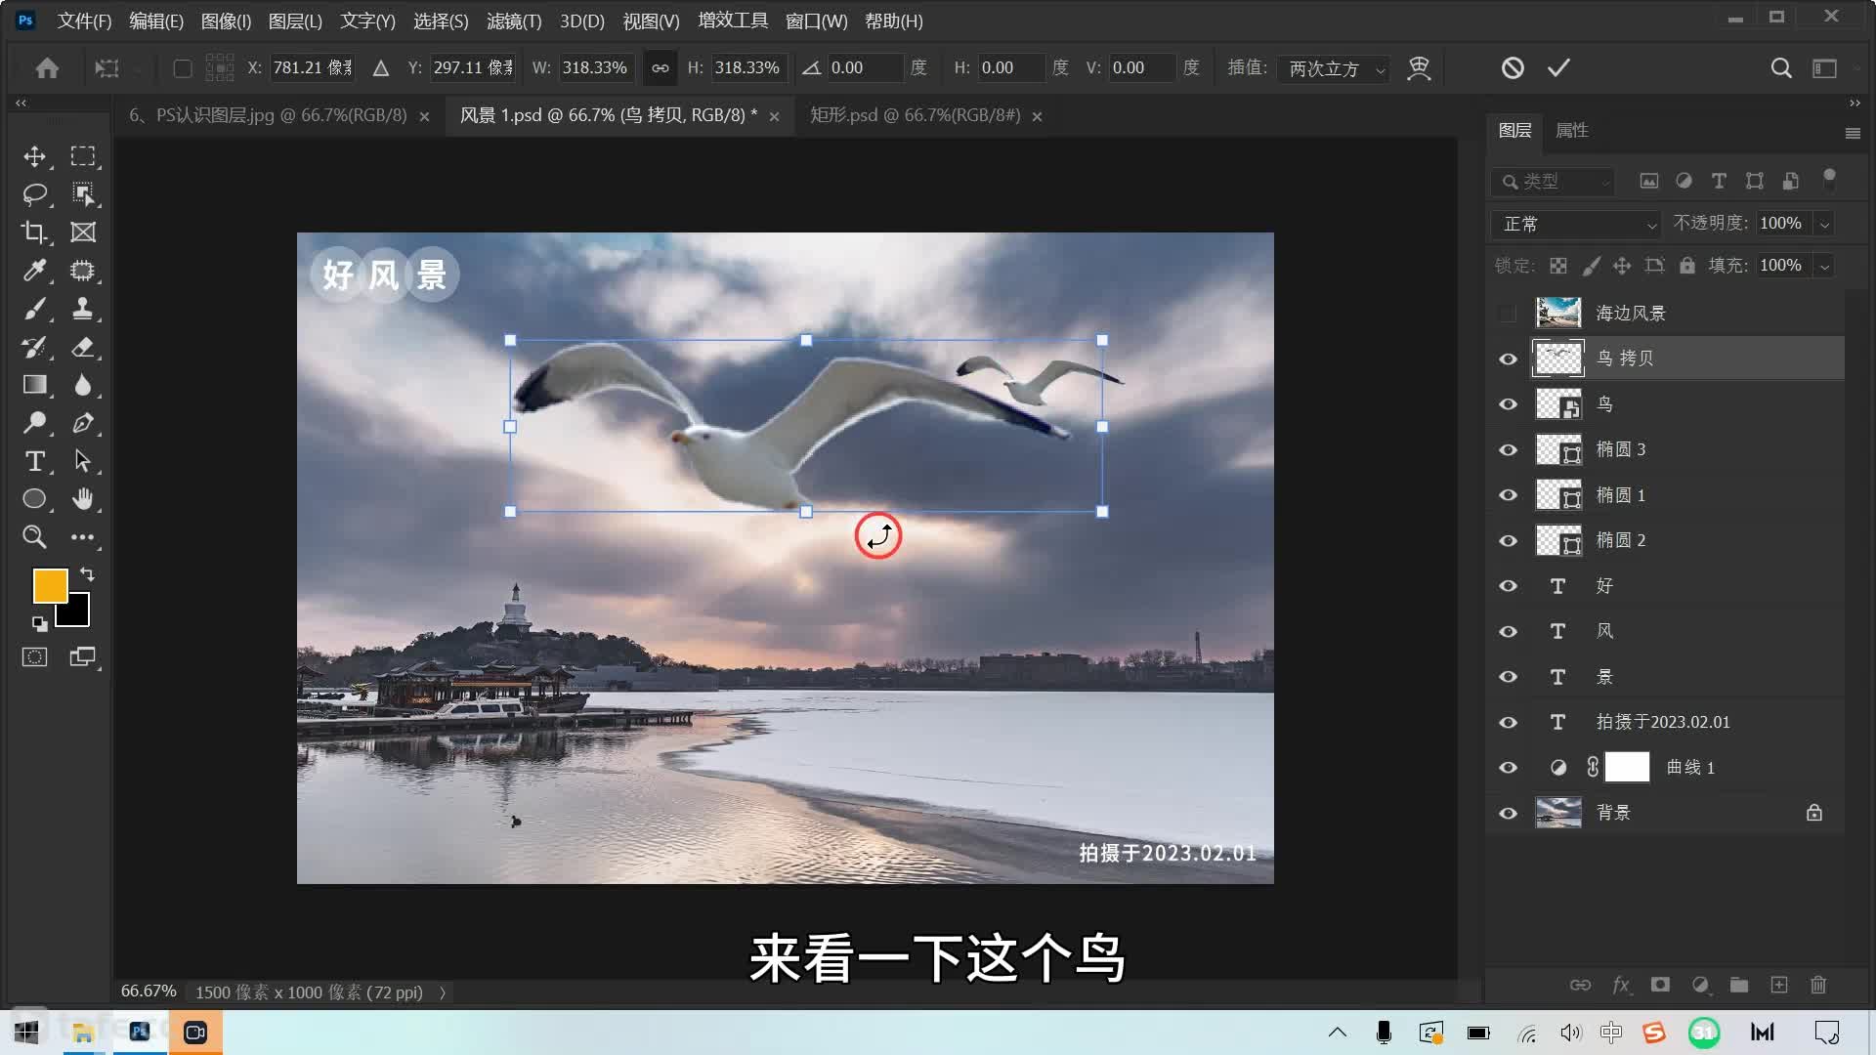Select the Dodge tool
The image size is (1876, 1055).
[x=35, y=423]
